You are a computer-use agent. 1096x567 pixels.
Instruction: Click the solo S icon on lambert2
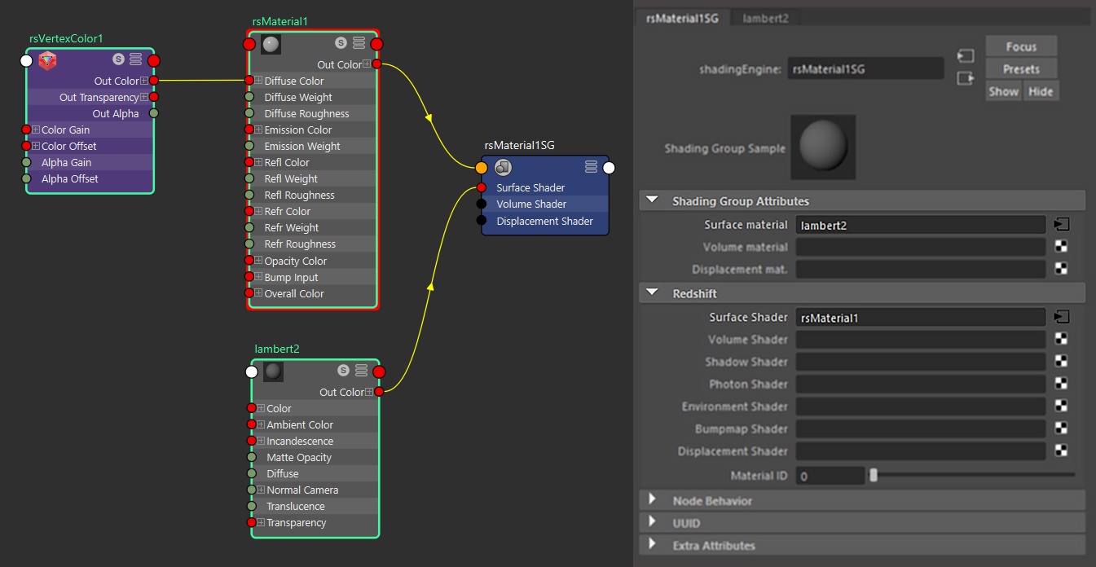click(343, 371)
